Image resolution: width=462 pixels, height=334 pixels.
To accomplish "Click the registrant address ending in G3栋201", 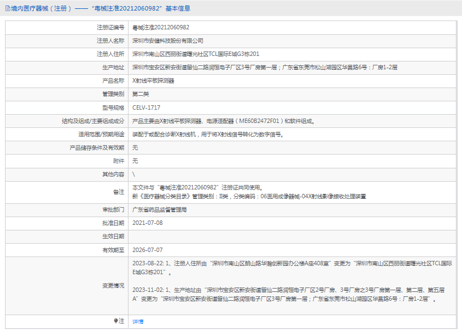I will (196, 54).
